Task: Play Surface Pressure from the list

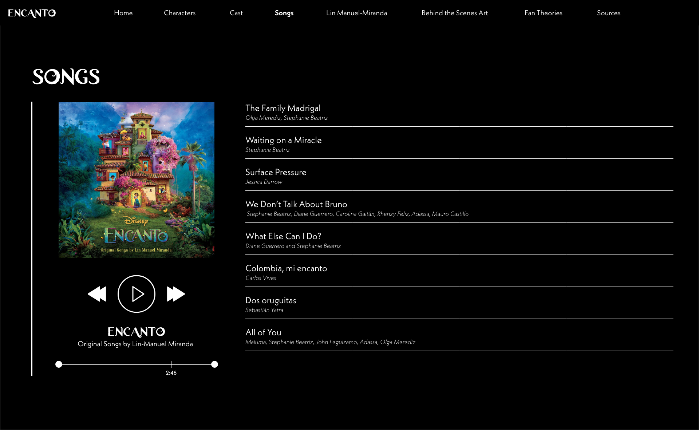Action: click(x=276, y=172)
